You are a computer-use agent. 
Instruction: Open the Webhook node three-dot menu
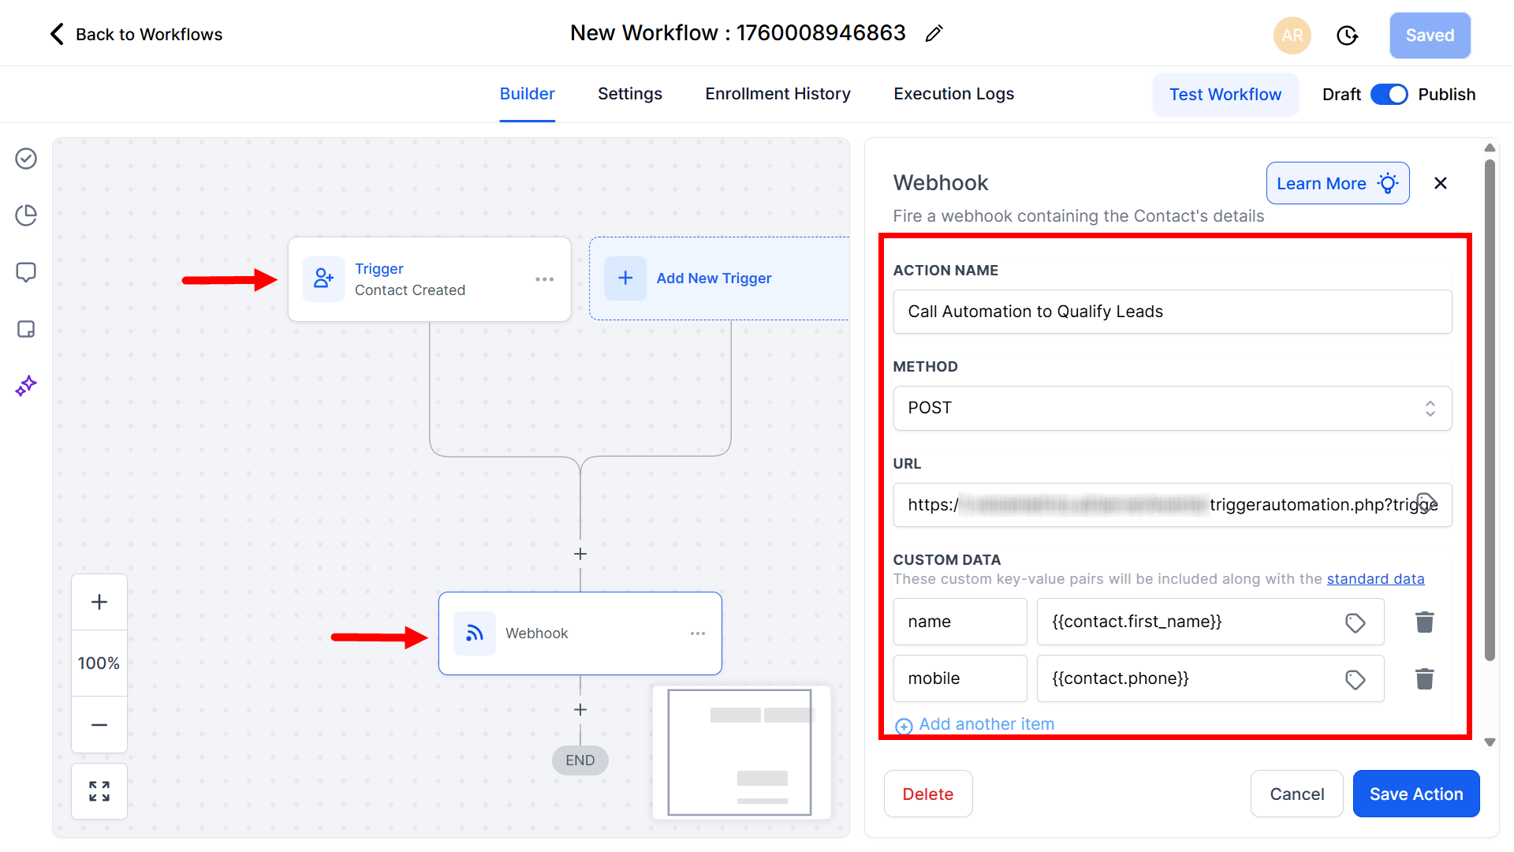(x=697, y=633)
